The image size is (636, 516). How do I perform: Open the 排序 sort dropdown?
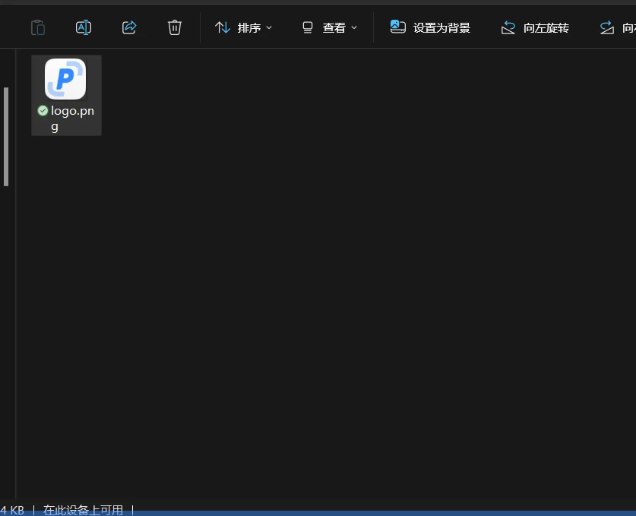tap(248, 27)
